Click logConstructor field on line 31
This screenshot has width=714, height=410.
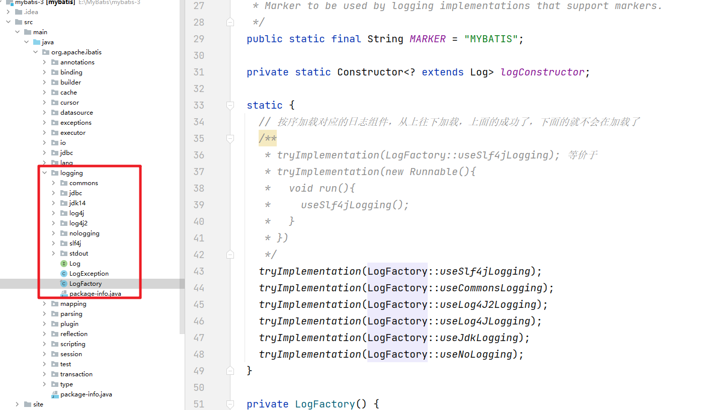coord(542,72)
